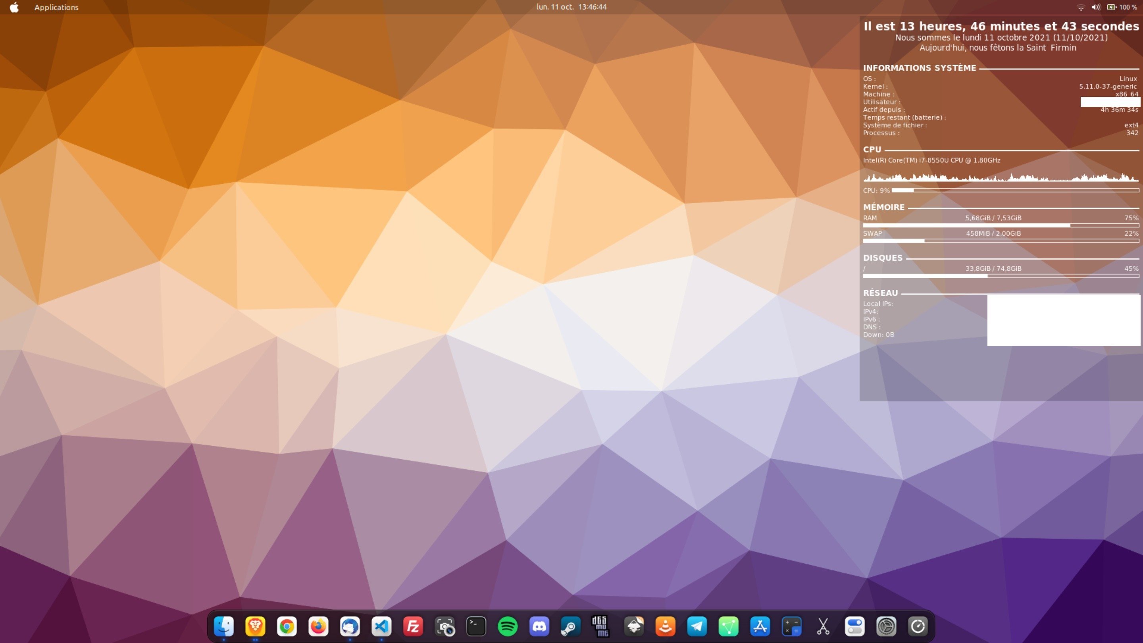
Task: Launch Firefox from the dock
Action: point(318,626)
